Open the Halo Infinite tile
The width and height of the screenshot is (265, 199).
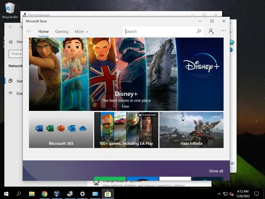(192, 130)
